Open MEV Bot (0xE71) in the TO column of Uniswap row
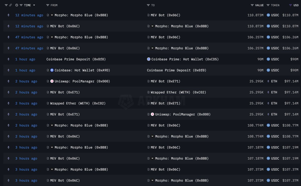Viewport: 301px width, 186px height. 165,81
